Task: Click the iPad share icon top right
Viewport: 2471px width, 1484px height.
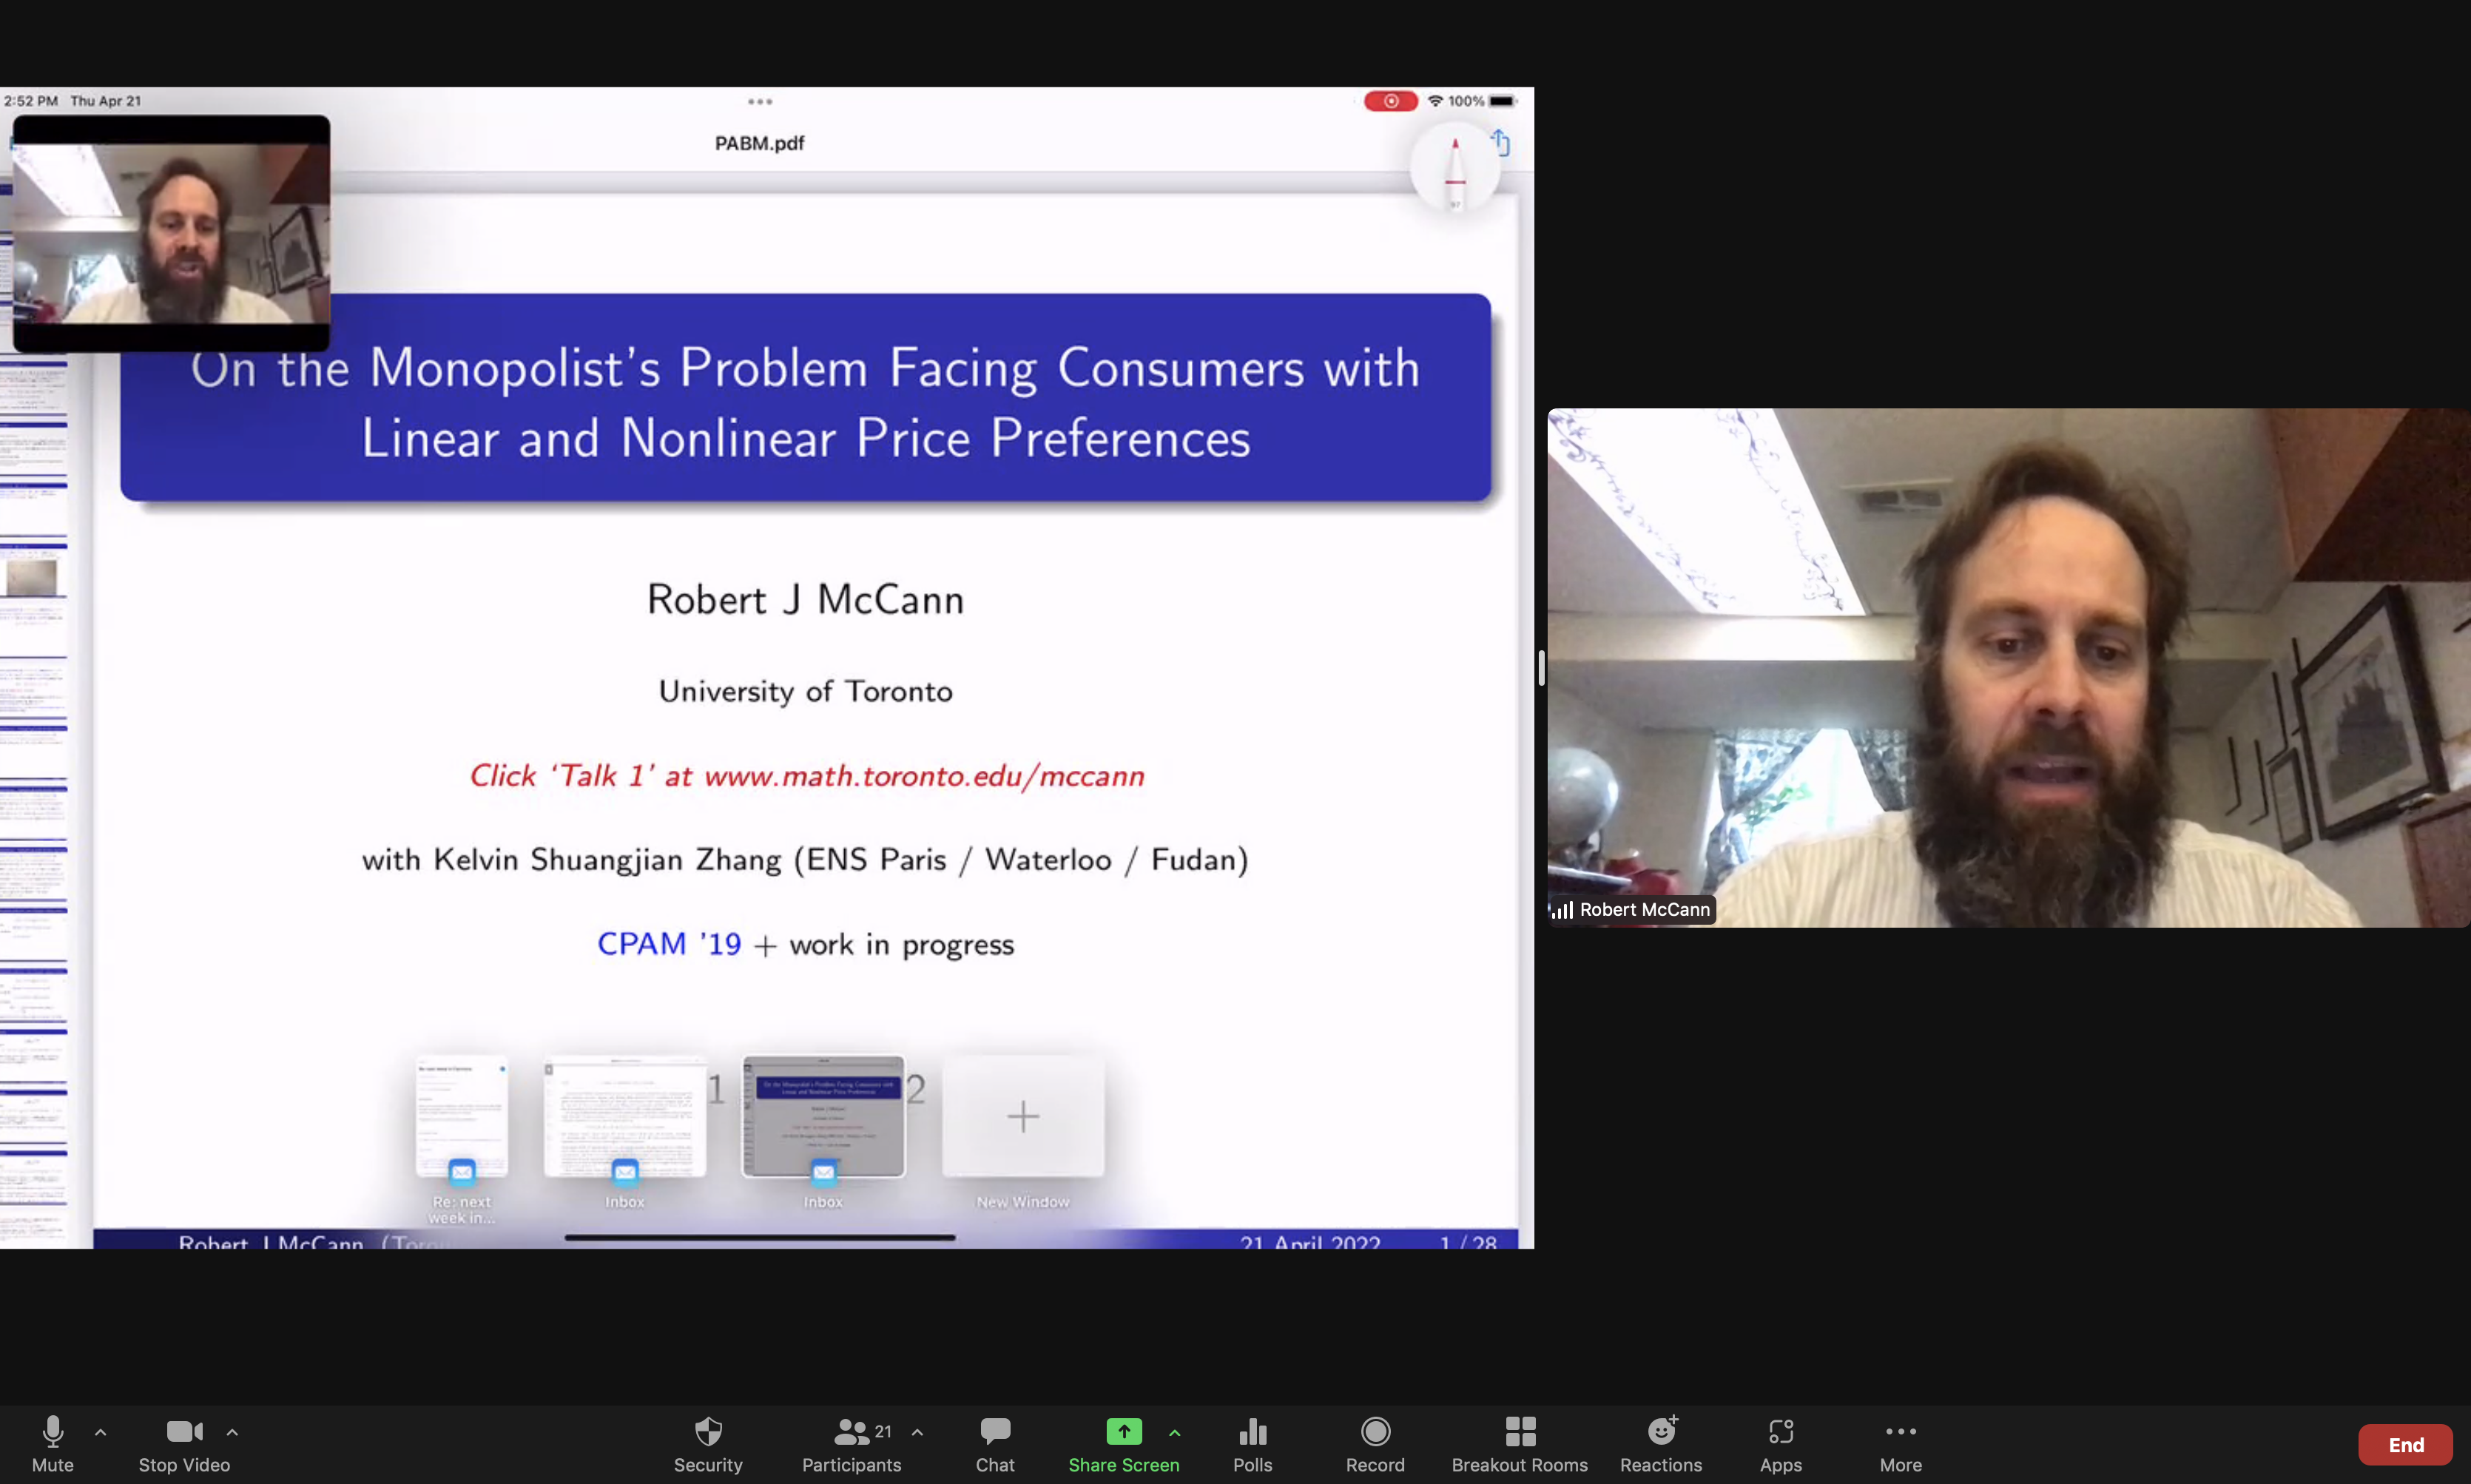Action: tap(1500, 142)
